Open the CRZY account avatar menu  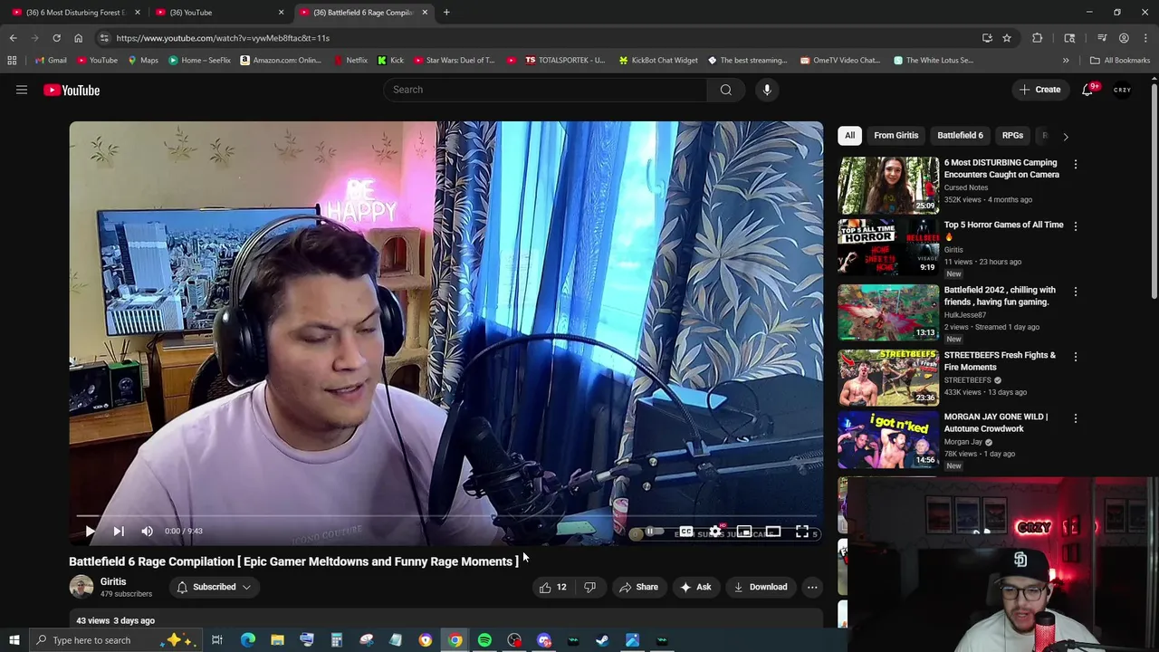click(x=1123, y=90)
